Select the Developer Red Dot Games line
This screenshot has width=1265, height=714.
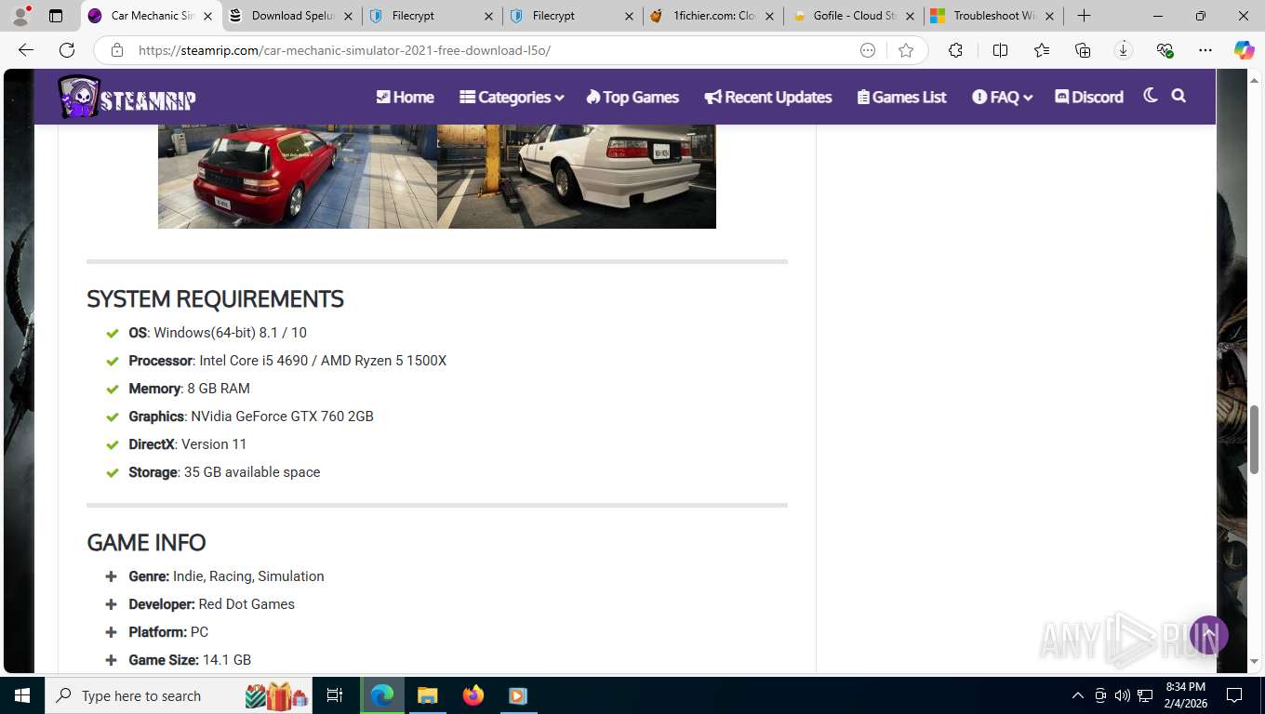point(211,604)
